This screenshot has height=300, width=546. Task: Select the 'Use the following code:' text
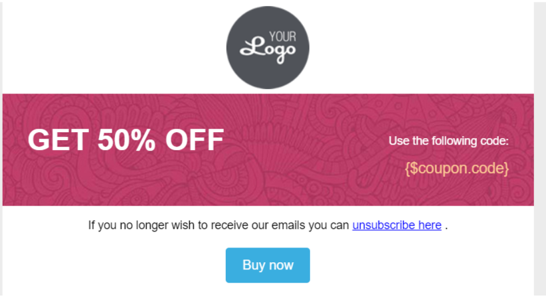click(448, 141)
